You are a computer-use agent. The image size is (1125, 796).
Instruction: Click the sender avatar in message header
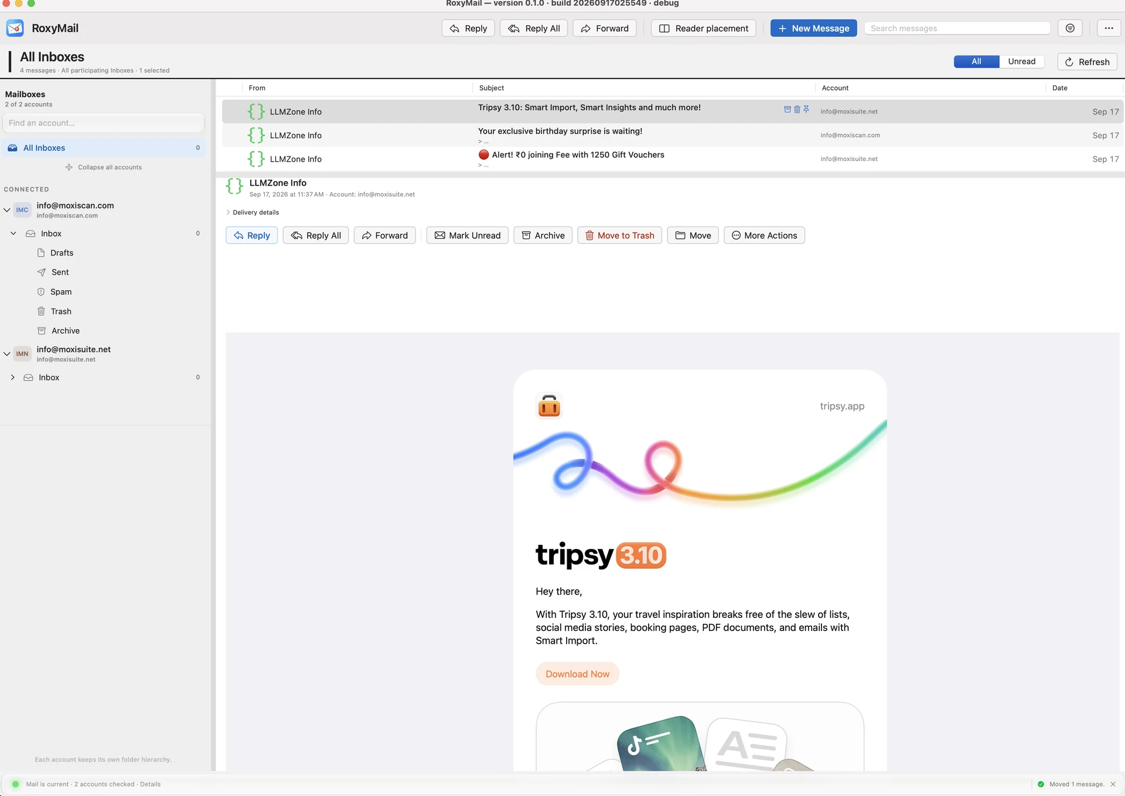pos(234,186)
